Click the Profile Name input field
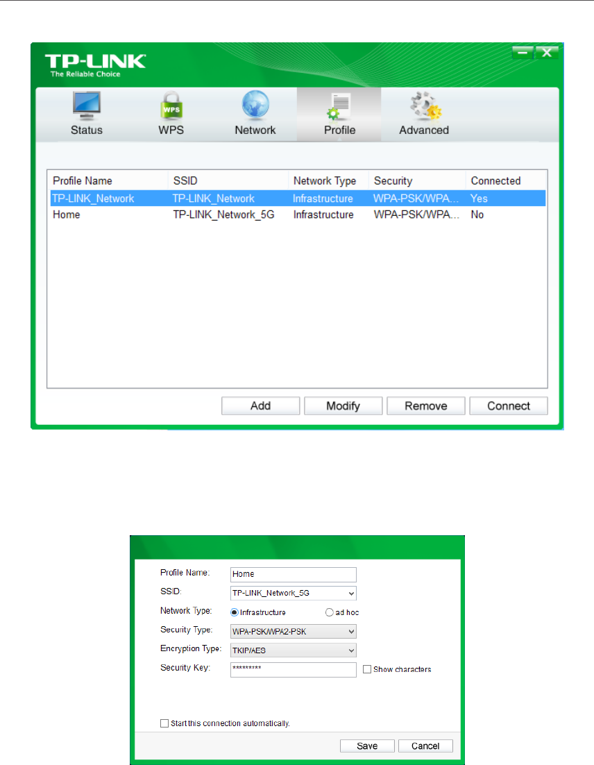This screenshot has width=594, height=765. pyautogui.click(x=293, y=574)
